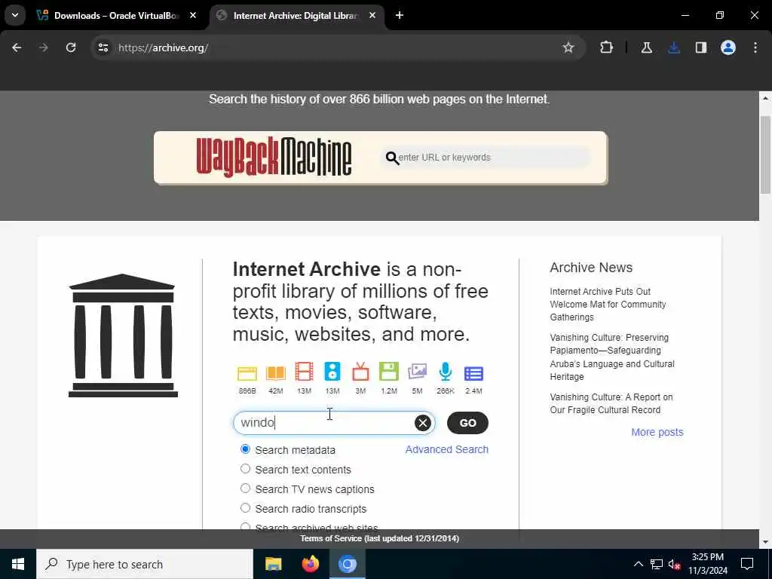The image size is (772, 579).
Task: Open the tab search dropdown arrow
Action: coord(15,15)
